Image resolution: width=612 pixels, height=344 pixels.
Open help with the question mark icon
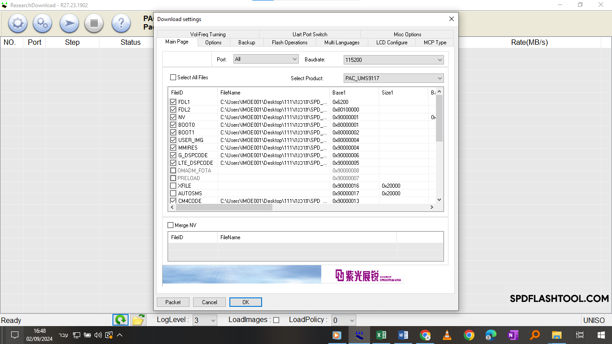tap(121, 23)
